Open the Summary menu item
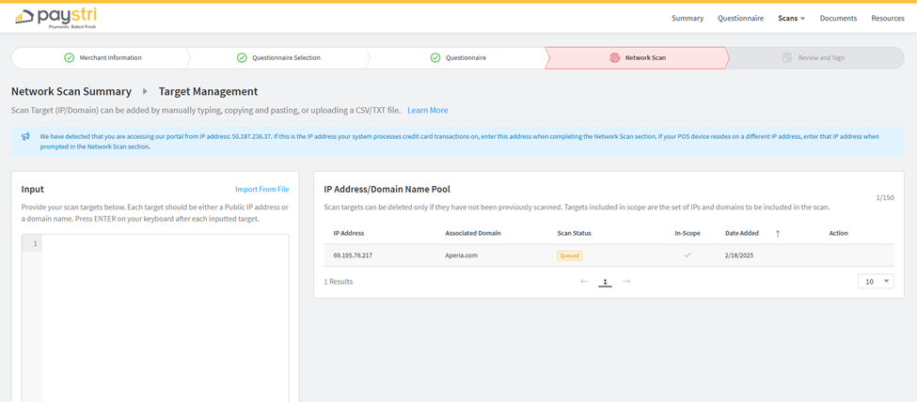 point(687,18)
